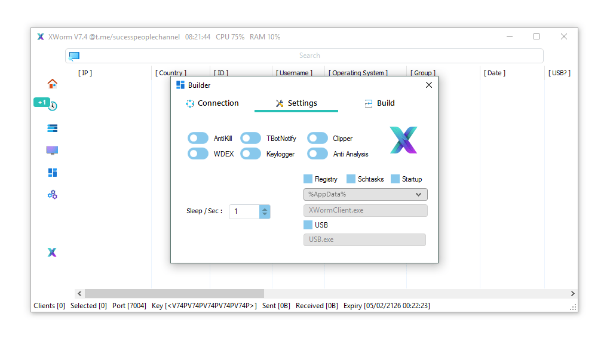Click inside the Search field

309,55
